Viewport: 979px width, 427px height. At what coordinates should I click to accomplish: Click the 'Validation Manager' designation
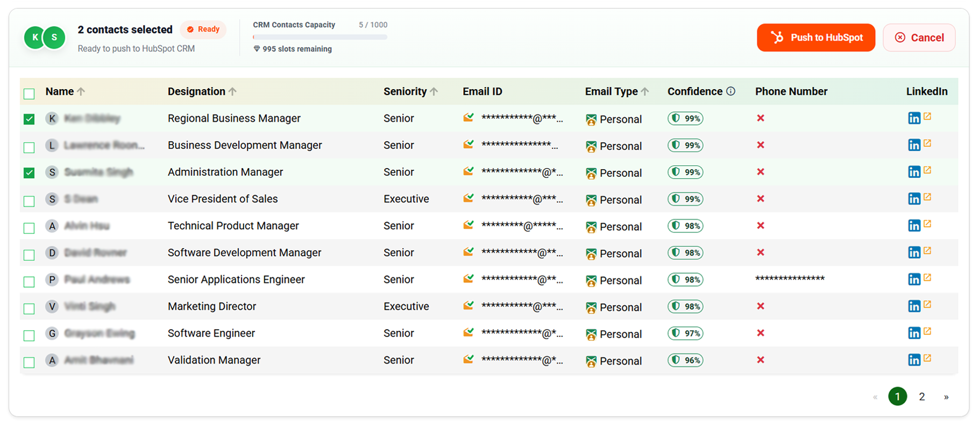click(x=214, y=360)
